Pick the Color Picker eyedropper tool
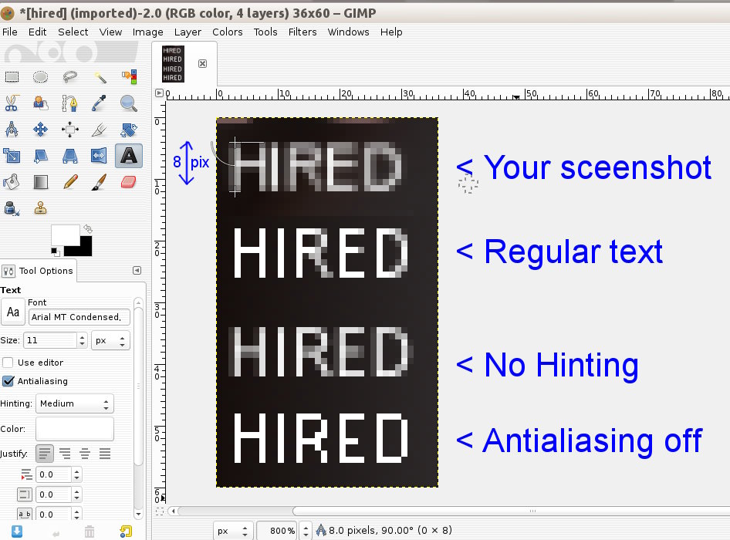This screenshot has width=730, height=540. [x=100, y=103]
